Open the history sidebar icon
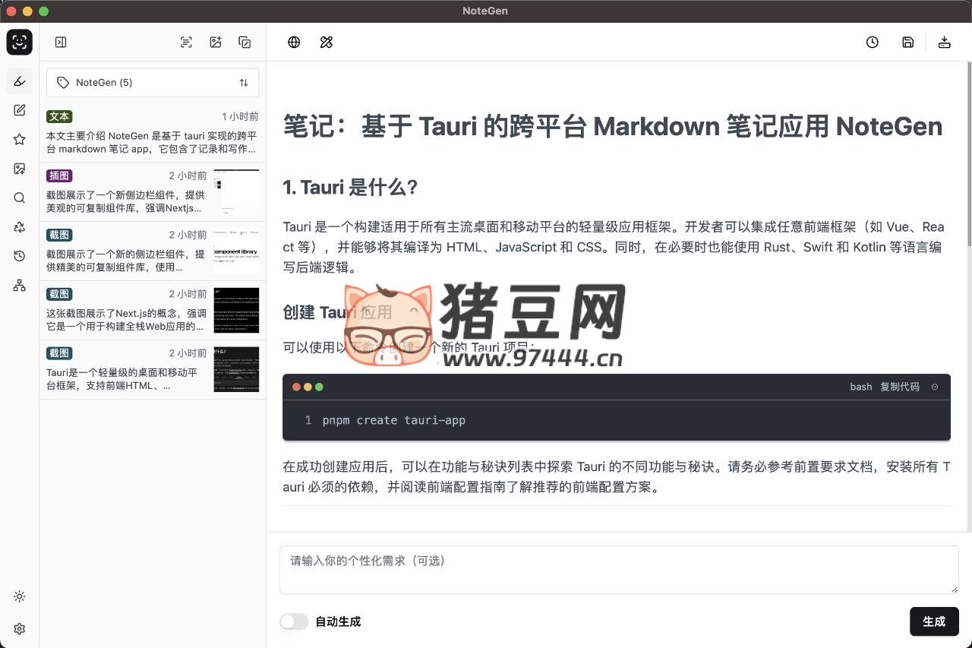Image resolution: width=972 pixels, height=648 pixels. (x=20, y=257)
